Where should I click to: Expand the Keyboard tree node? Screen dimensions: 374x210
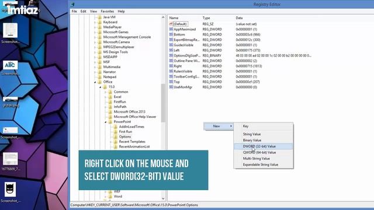coord(95,22)
